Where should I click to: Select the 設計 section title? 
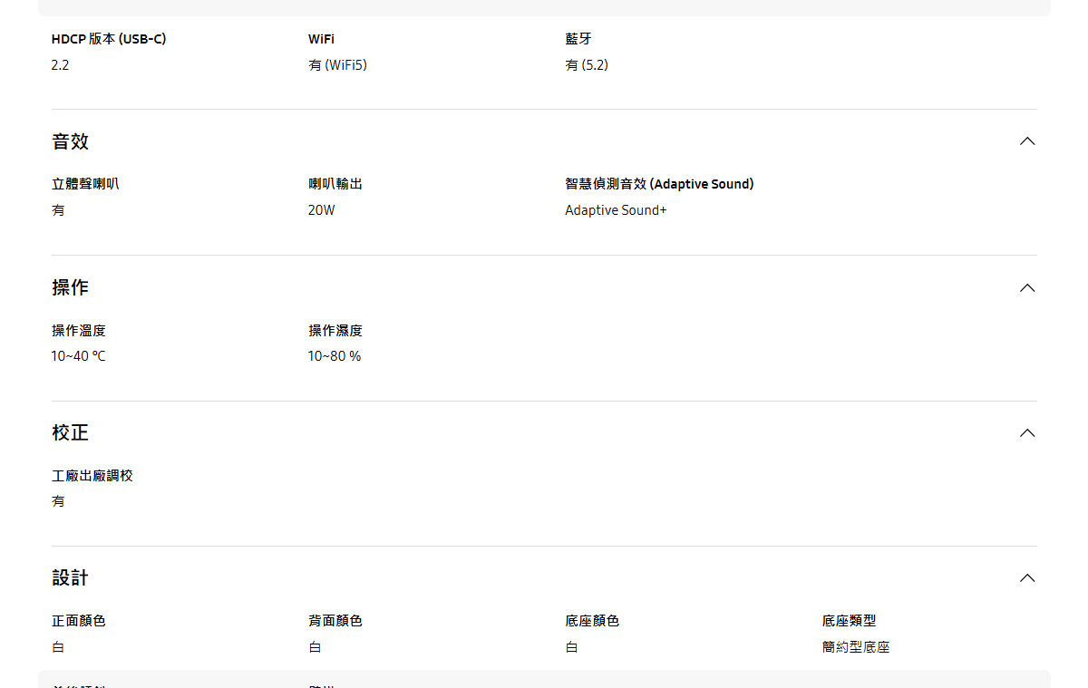click(x=71, y=578)
